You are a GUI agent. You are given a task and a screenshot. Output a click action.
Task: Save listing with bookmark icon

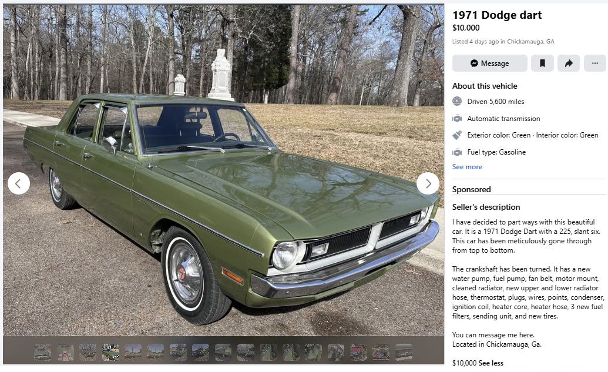[542, 63]
